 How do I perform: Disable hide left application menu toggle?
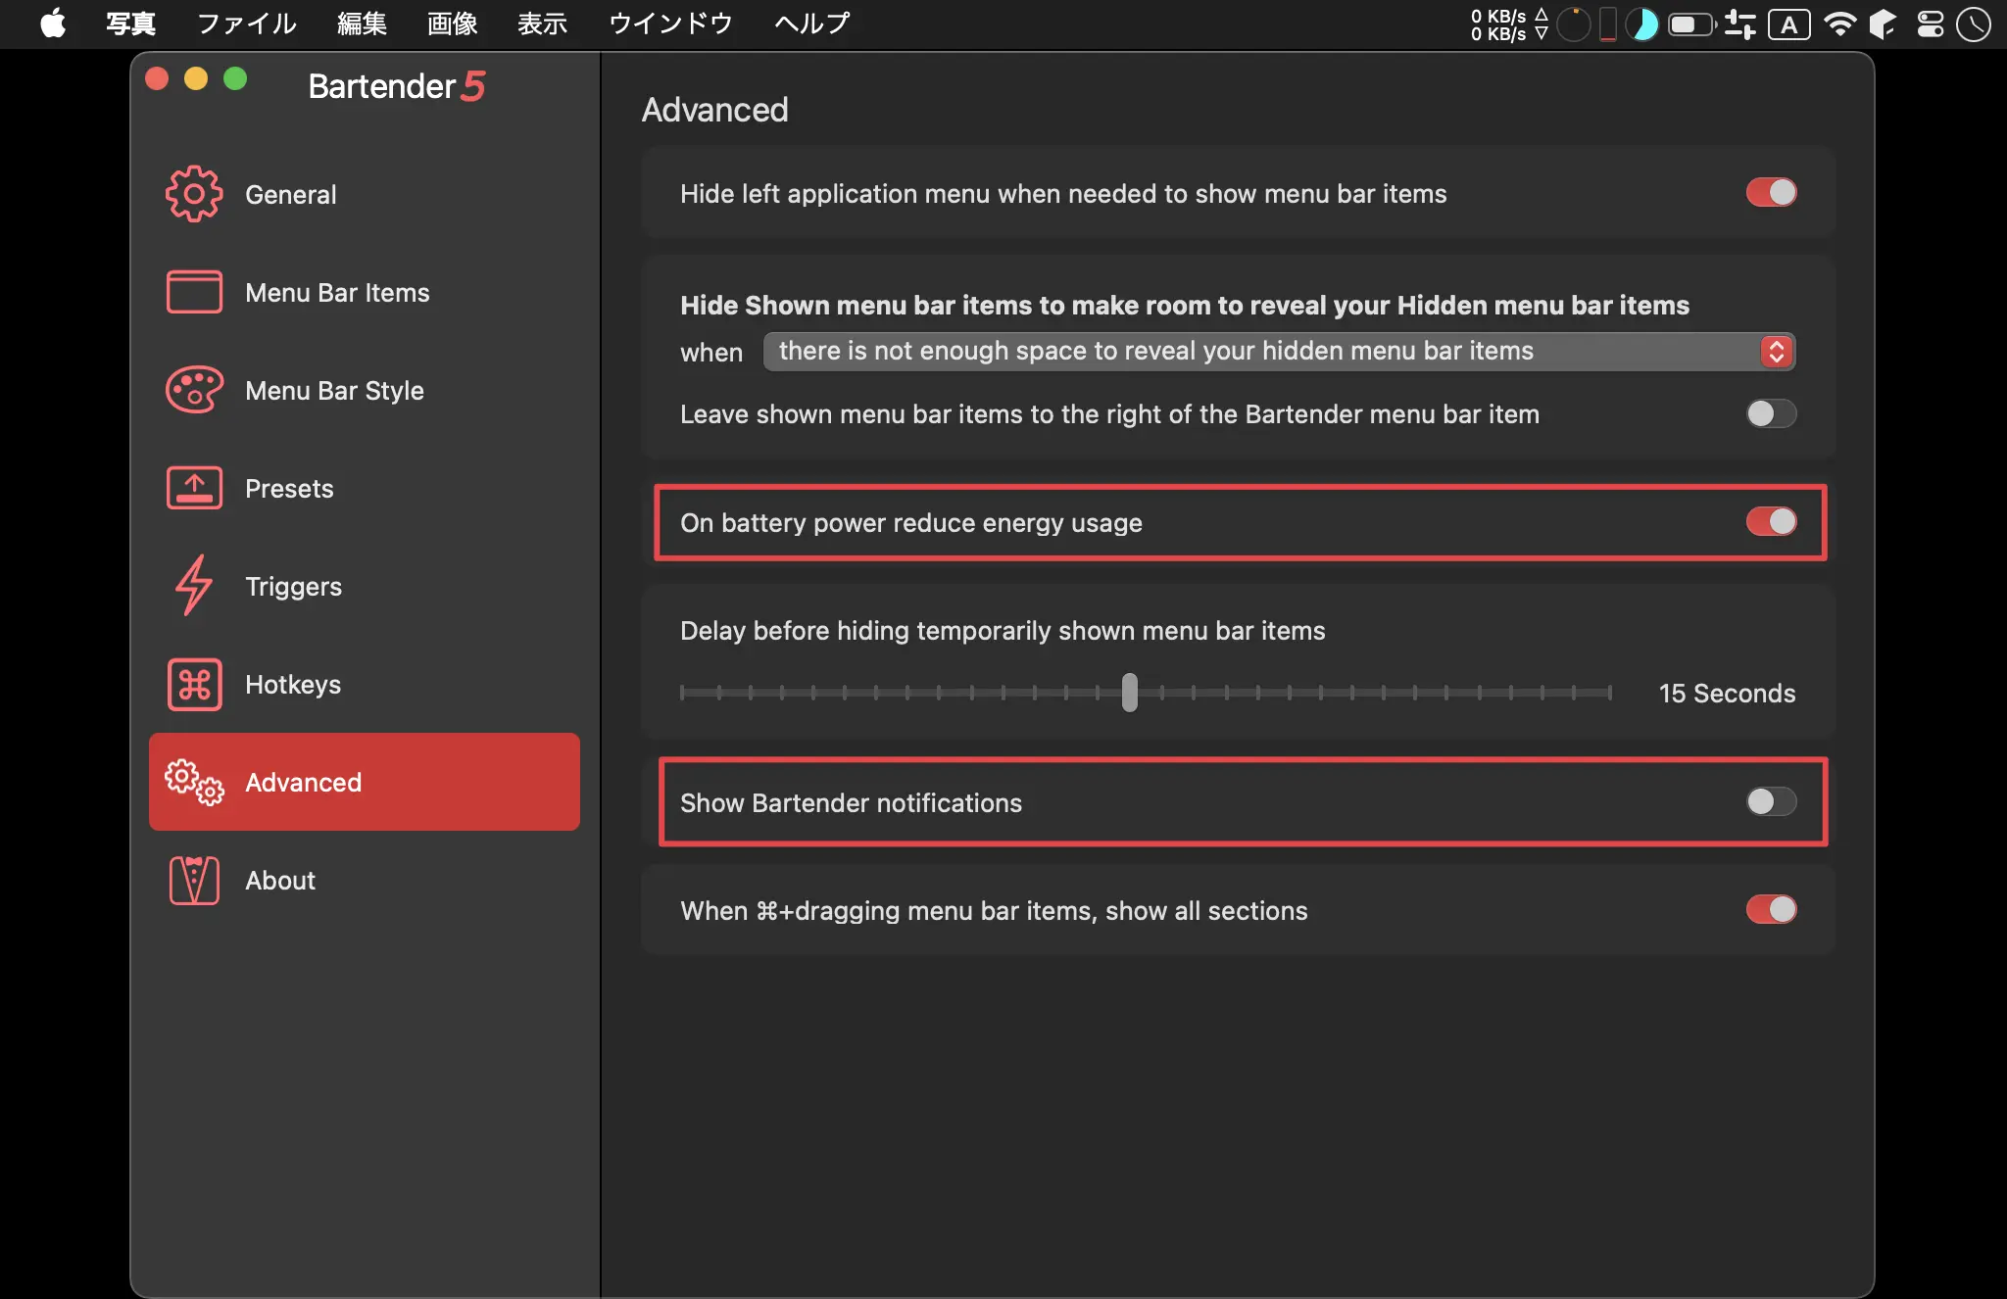click(1771, 192)
